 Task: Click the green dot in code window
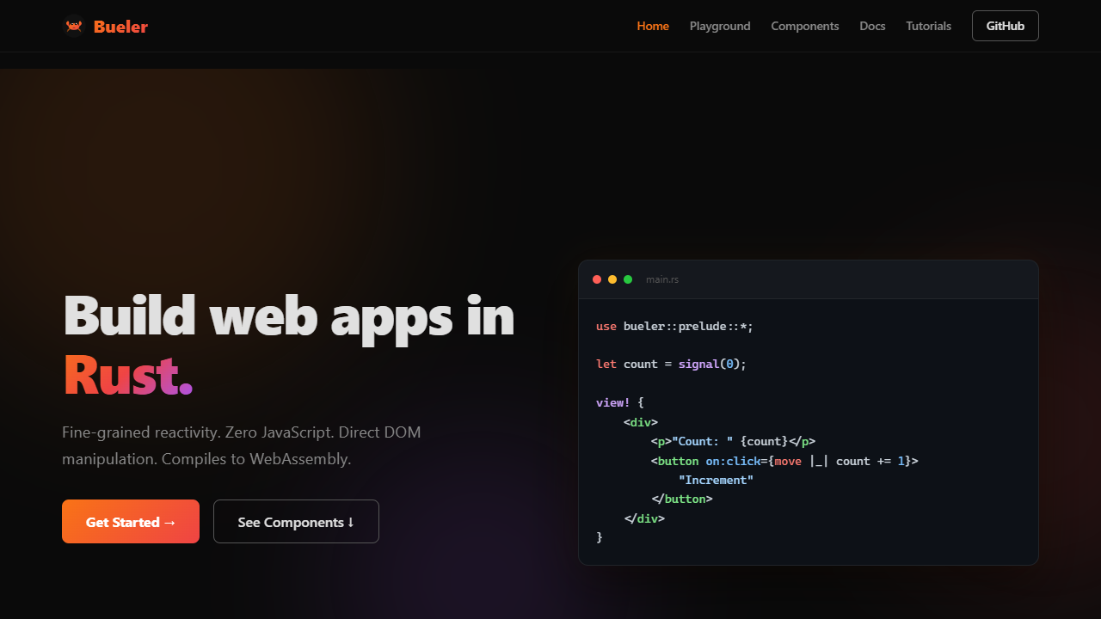(x=628, y=279)
